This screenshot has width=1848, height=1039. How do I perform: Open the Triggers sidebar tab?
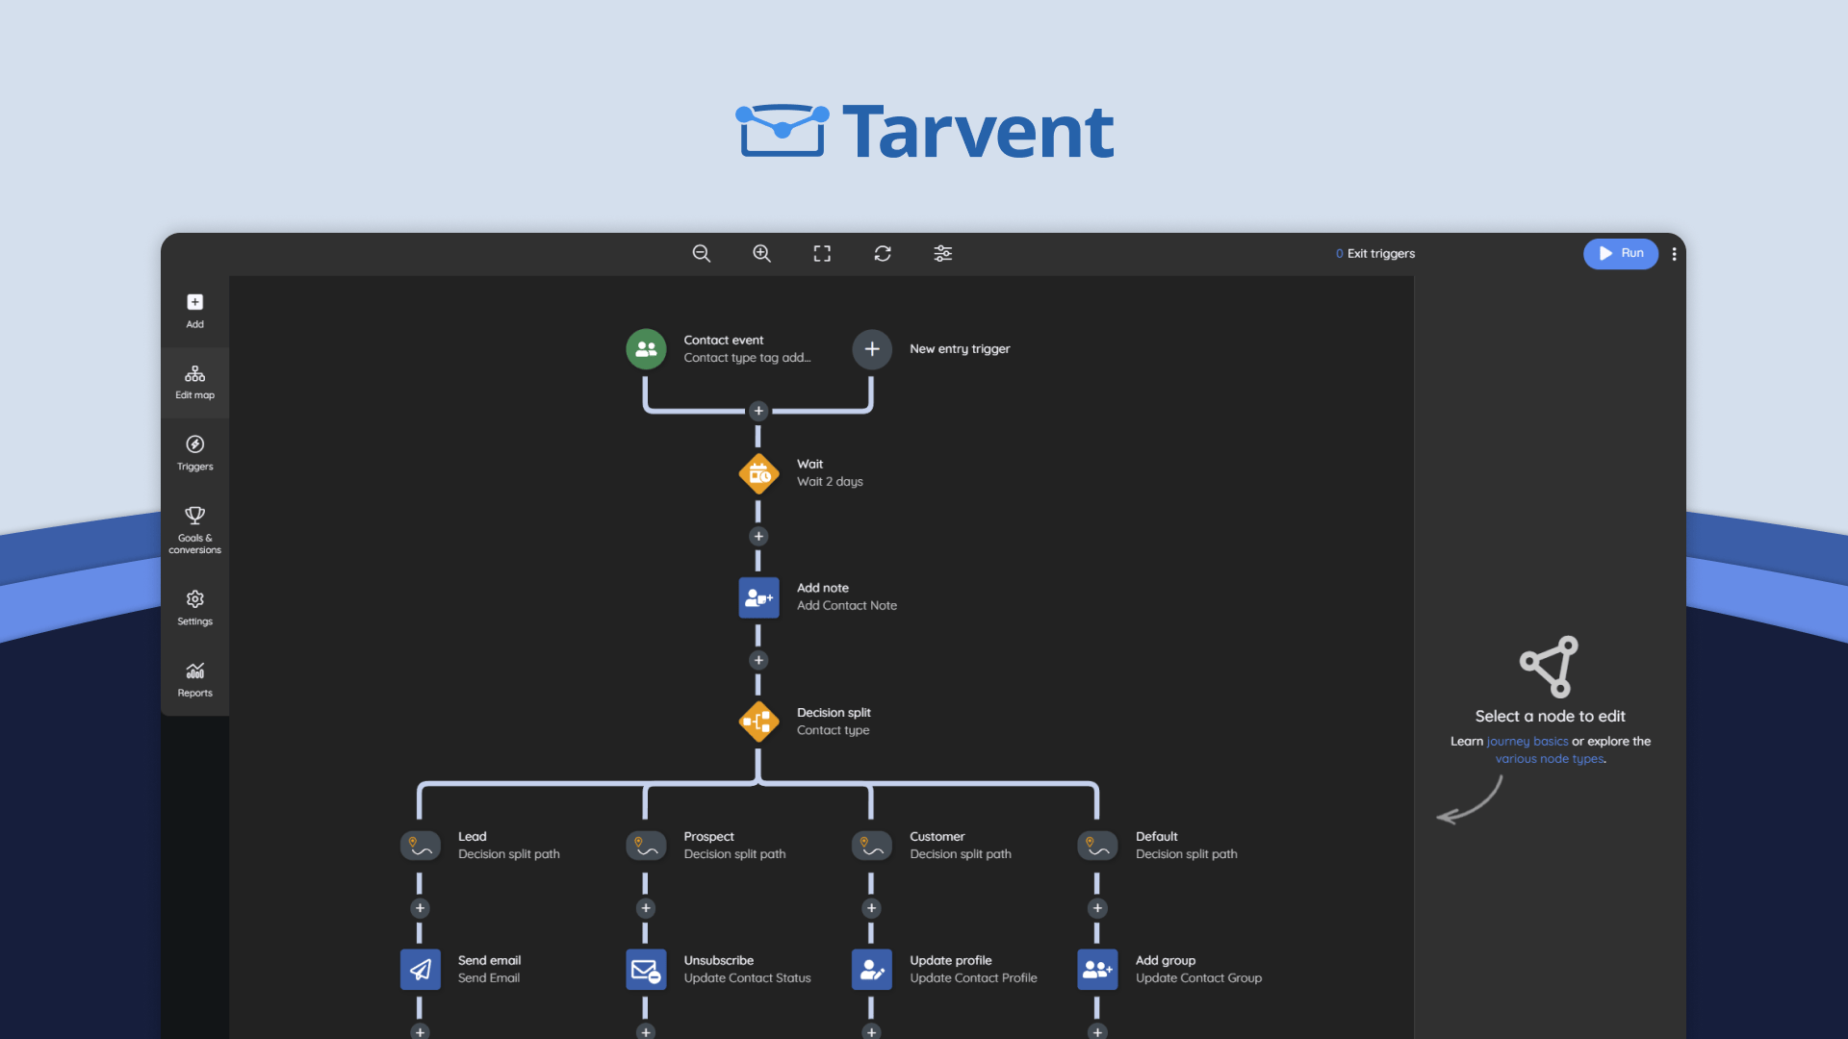click(194, 453)
